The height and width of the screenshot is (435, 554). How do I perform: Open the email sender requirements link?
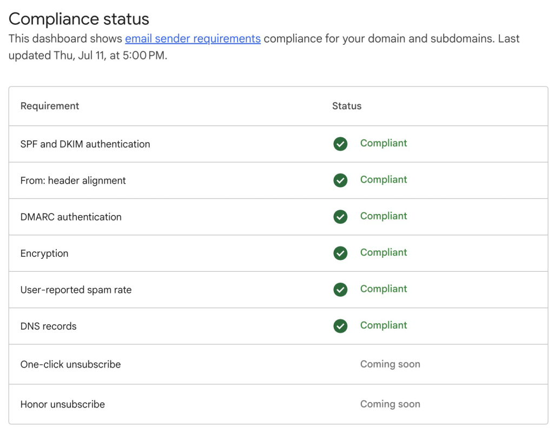coord(193,39)
